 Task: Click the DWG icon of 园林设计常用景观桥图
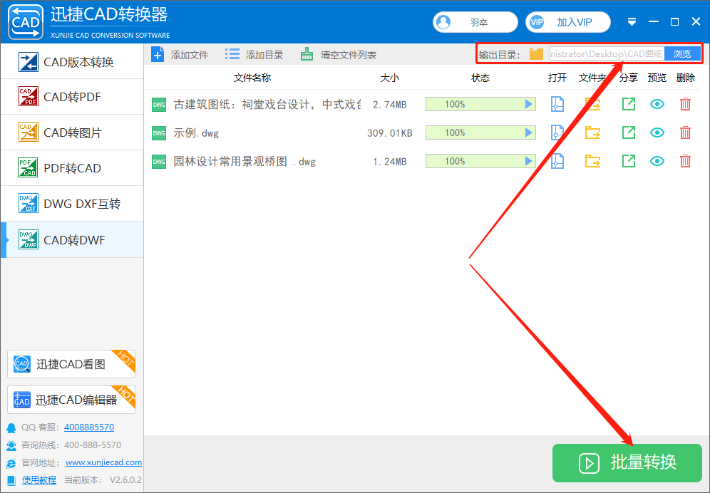click(x=159, y=162)
